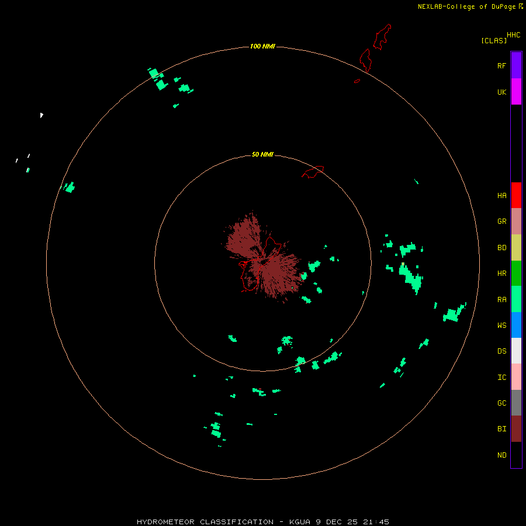
Task: Click the UK magenta legend swatch
Action: click(516, 92)
